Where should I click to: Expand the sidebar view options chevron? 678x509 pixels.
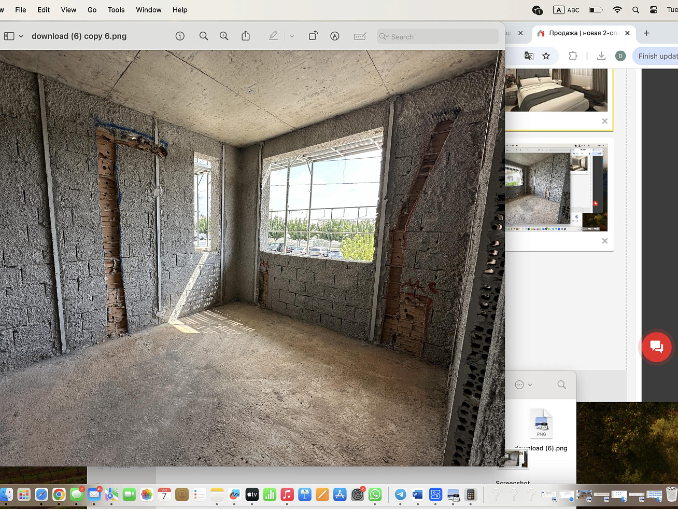point(21,36)
